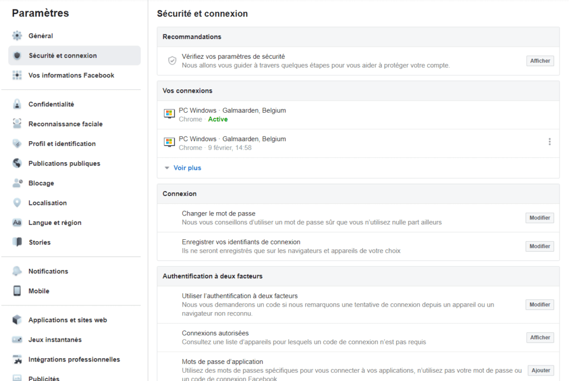Click 'Enregistrer vos identifiants de connexion' text
The height and width of the screenshot is (381, 569).
[x=241, y=242]
